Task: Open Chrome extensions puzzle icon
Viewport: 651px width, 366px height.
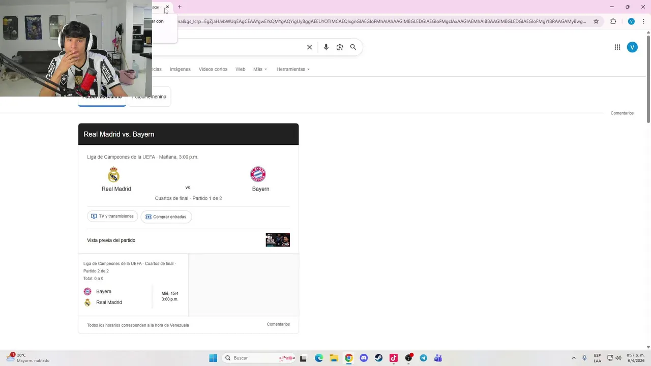Action: [613, 21]
